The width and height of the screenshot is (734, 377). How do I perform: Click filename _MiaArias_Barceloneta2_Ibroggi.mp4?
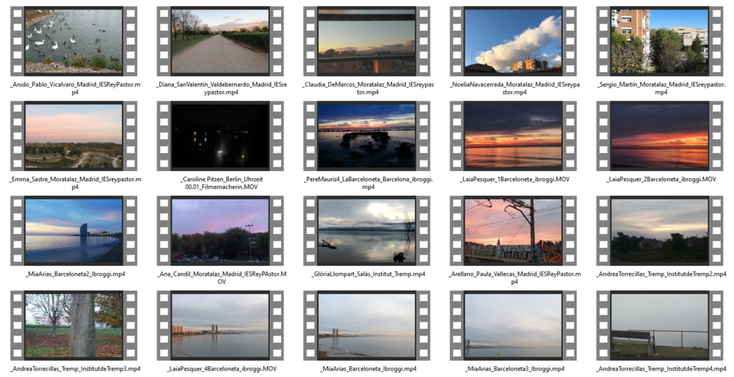[x=75, y=274]
